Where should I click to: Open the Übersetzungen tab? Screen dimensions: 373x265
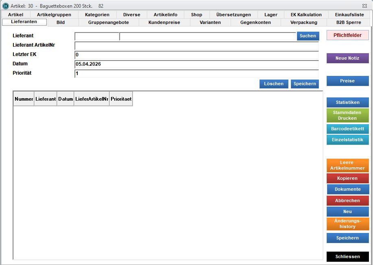[x=233, y=15]
